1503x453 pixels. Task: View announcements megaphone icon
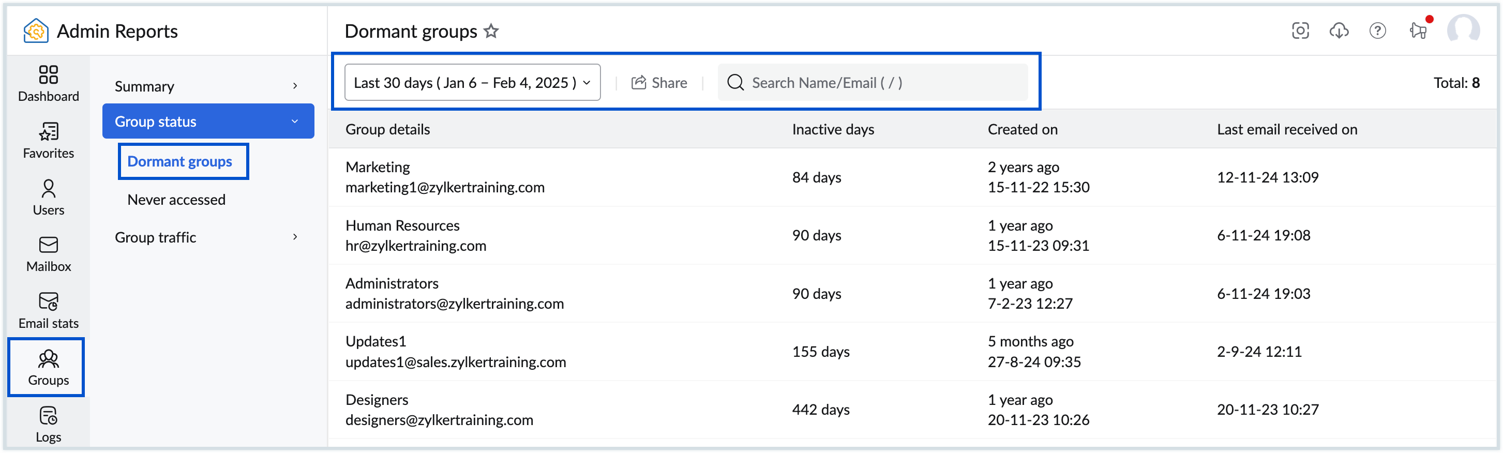click(x=1418, y=31)
